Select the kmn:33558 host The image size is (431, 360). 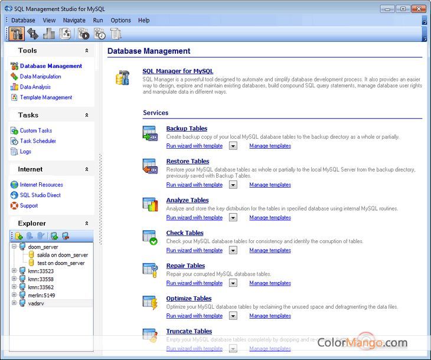point(41,279)
